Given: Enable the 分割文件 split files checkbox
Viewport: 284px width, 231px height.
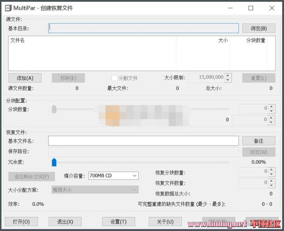Looking at the screenshot, I should point(114,78).
